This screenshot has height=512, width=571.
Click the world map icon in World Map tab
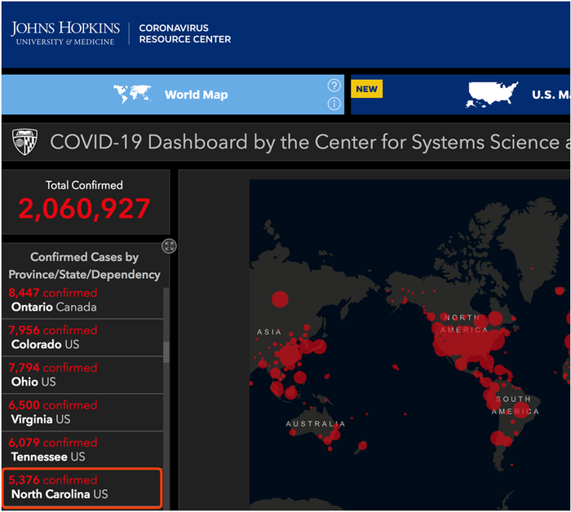[133, 95]
